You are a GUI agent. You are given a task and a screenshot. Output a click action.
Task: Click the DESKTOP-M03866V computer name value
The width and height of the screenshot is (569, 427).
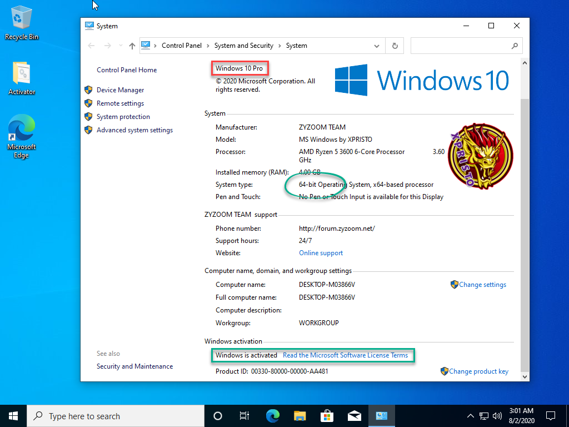pyautogui.click(x=327, y=285)
